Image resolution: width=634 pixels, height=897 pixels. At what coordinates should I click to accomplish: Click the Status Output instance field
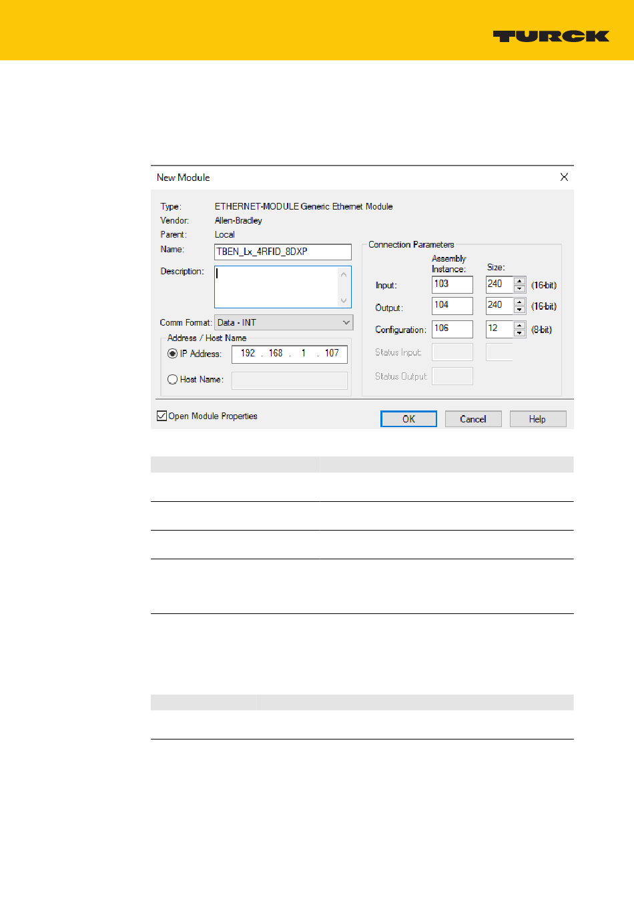tap(452, 376)
